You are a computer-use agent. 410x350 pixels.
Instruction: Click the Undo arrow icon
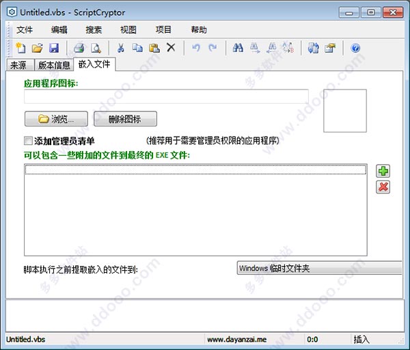(x=196, y=48)
